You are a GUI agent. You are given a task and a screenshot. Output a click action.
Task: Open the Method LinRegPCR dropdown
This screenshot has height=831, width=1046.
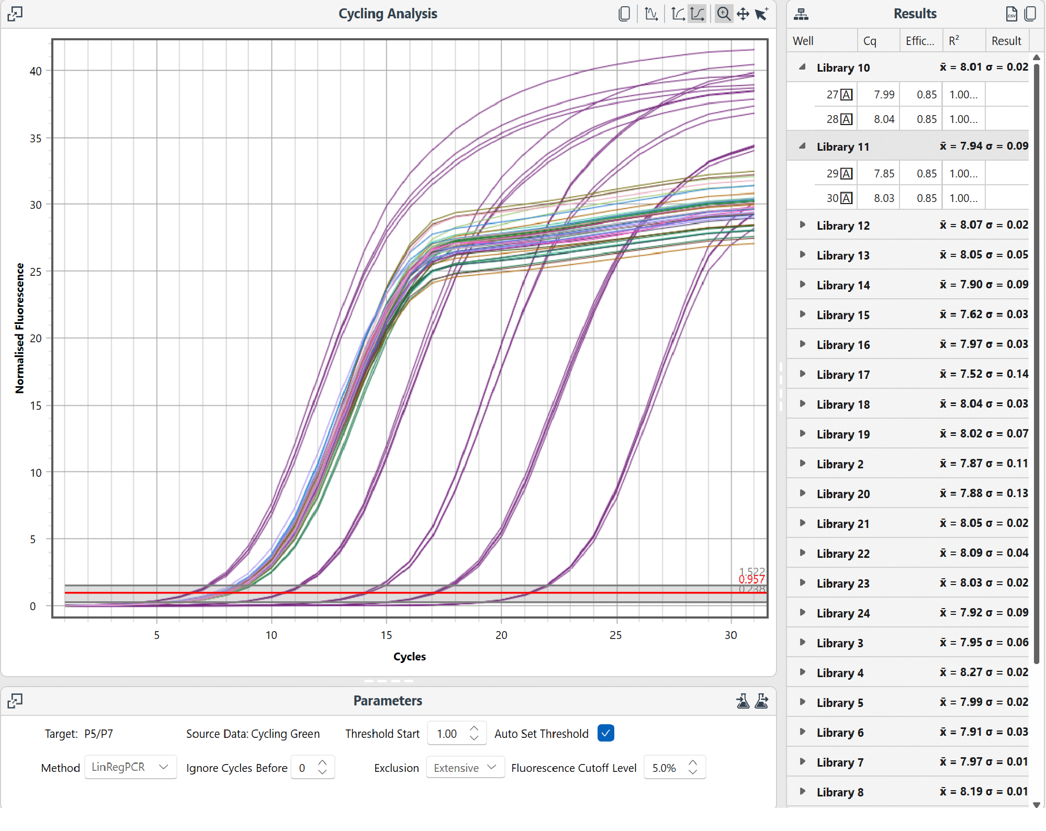tap(130, 767)
